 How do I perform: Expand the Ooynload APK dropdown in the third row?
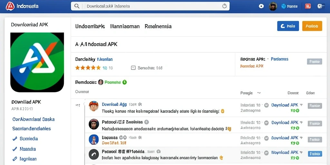[x=301, y=138]
